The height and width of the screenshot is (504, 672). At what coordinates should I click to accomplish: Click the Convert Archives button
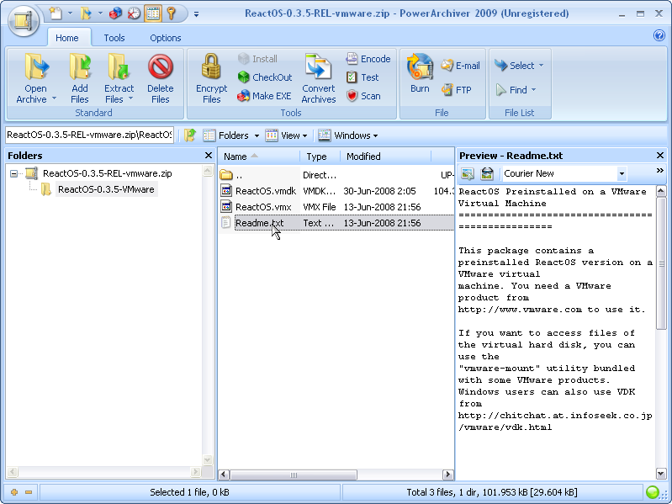click(x=319, y=78)
